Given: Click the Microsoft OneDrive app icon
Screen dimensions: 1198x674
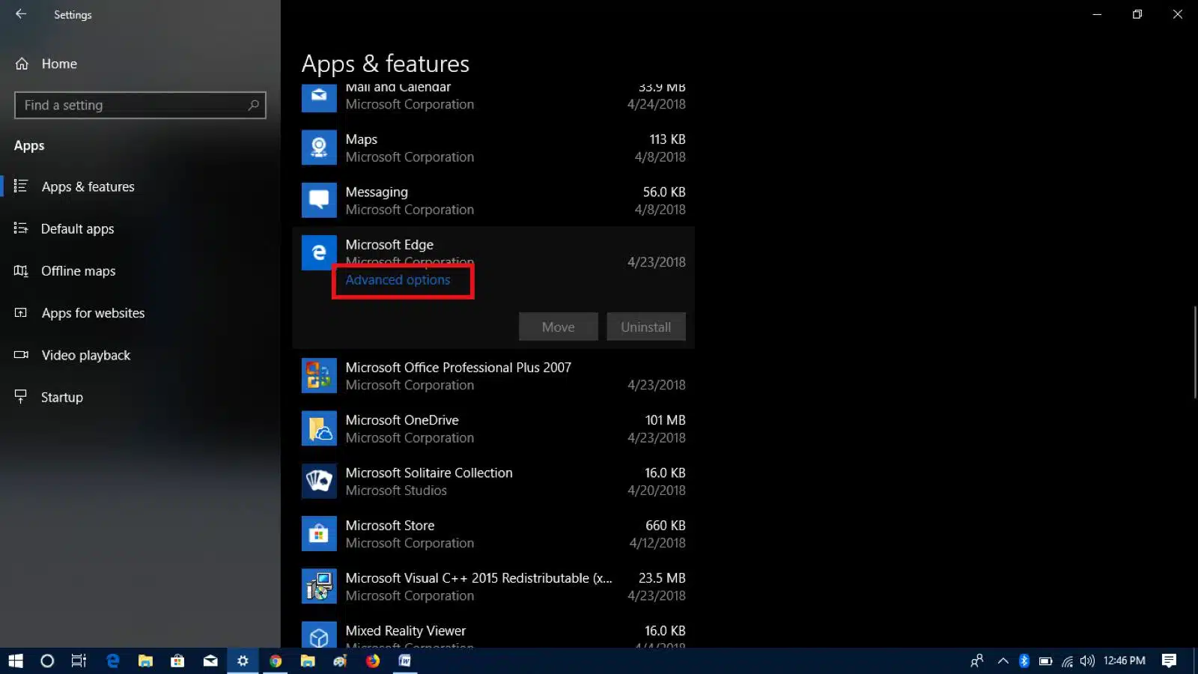Looking at the screenshot, I should pos(319,428).
